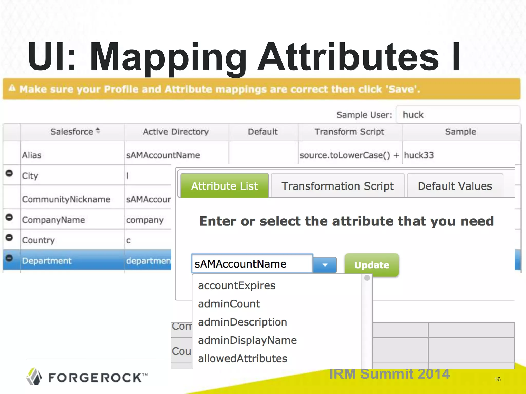The width and height of the screenshot is (526, 394).
Task: Select adminCount from the attribute list
Action: (x=229, y=304)
